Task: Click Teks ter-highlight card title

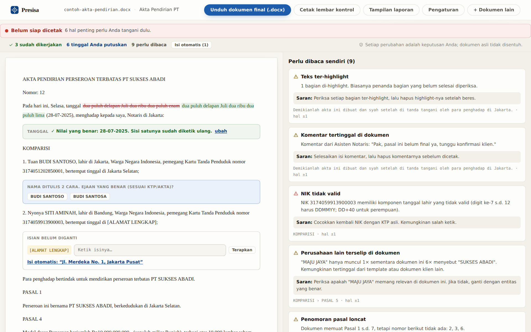Action: point(325,77)
